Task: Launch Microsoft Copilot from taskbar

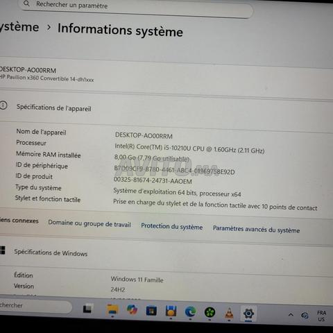Action: coord(132,310)
